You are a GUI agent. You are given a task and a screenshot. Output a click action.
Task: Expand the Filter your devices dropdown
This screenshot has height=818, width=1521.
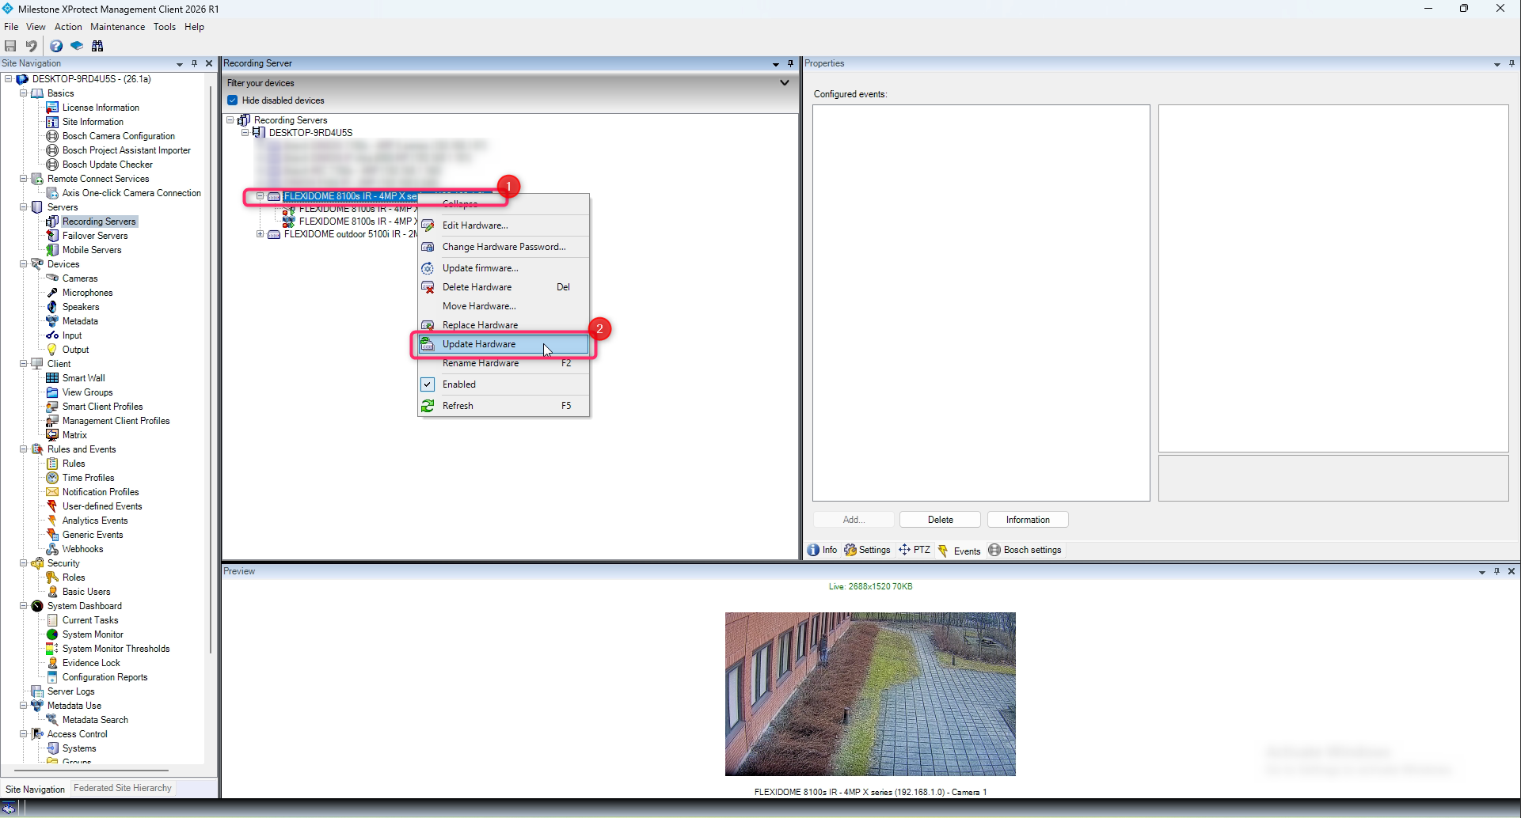(x=785, y=83)
